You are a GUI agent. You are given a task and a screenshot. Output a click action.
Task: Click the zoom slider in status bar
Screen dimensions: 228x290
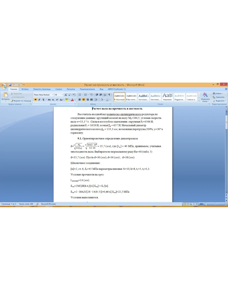(x=215, y=204)
